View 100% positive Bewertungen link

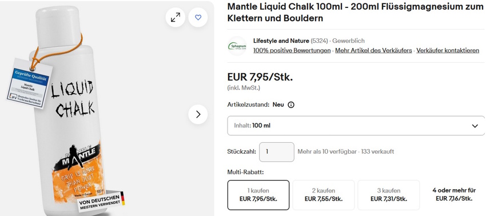tap(292, 50)
